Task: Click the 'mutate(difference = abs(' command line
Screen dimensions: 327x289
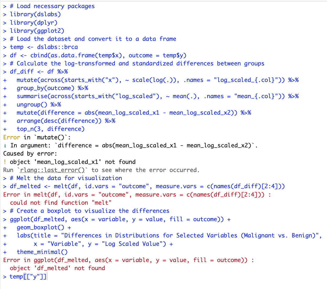Action: pyautogui.click(x=134, y=113)
